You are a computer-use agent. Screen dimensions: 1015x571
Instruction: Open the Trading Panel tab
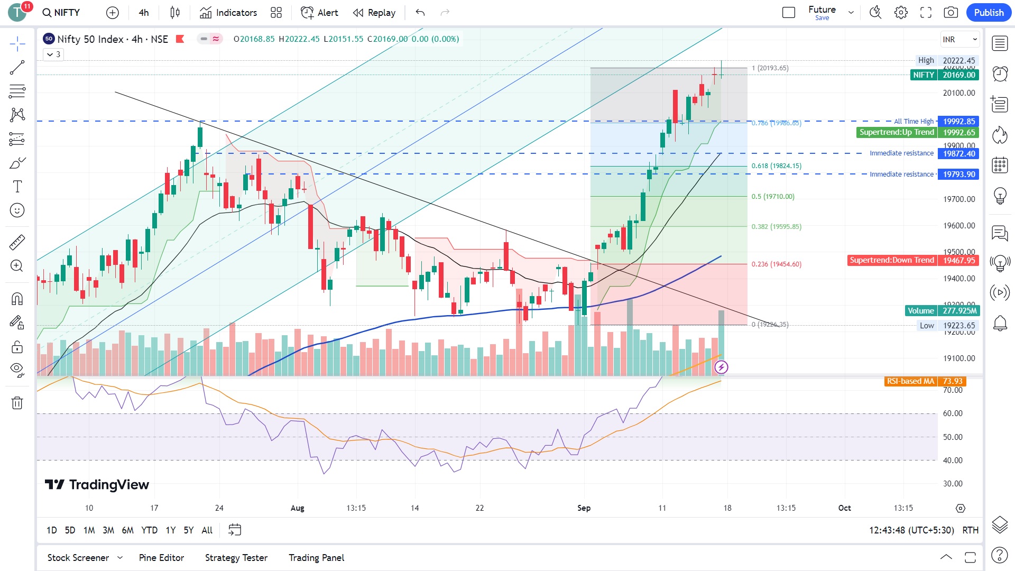point(316,558)
